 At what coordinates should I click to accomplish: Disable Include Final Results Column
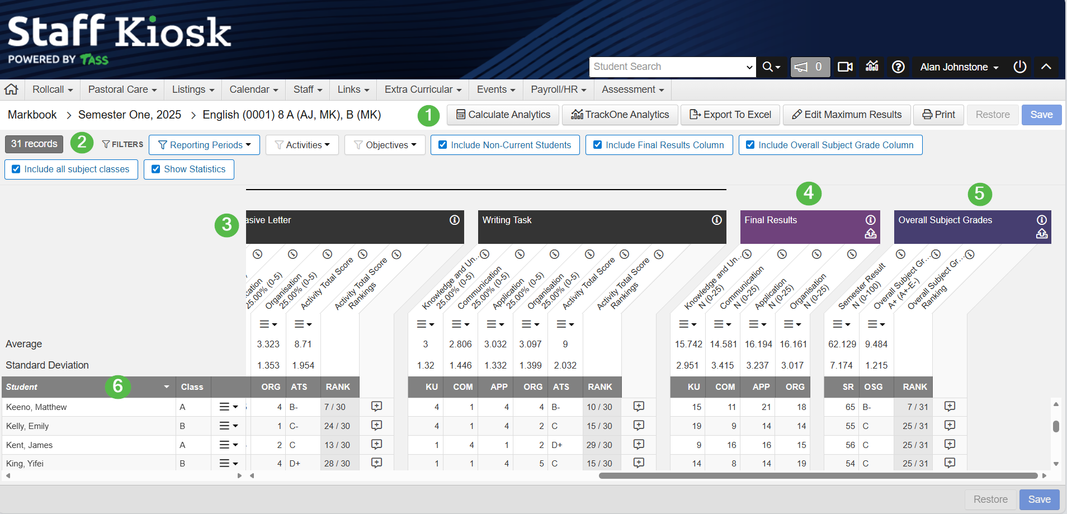pyautogui.click(x=598, y=145)
